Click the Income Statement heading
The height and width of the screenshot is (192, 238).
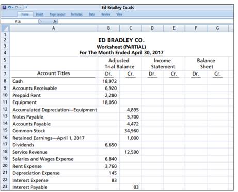(163, 64)
